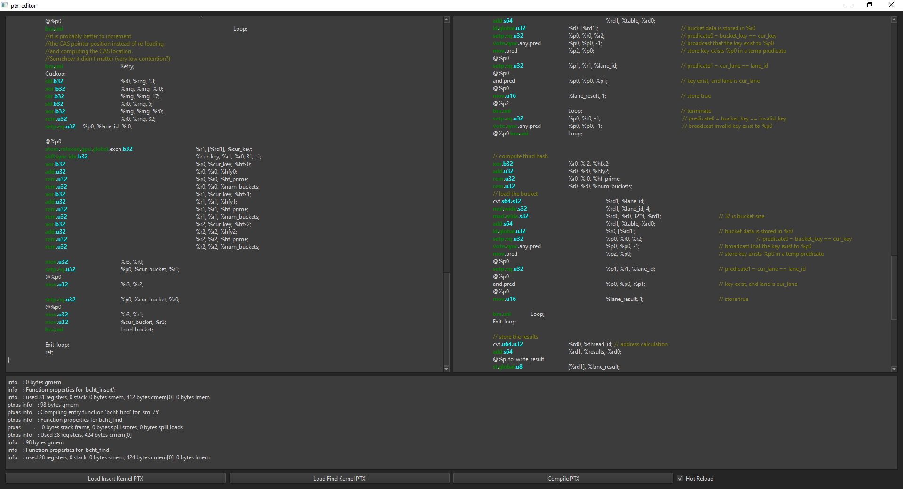The width and height of the screenshot is (903, 489).
Task: Close the ptx_editor window
Action: point(891,5)
